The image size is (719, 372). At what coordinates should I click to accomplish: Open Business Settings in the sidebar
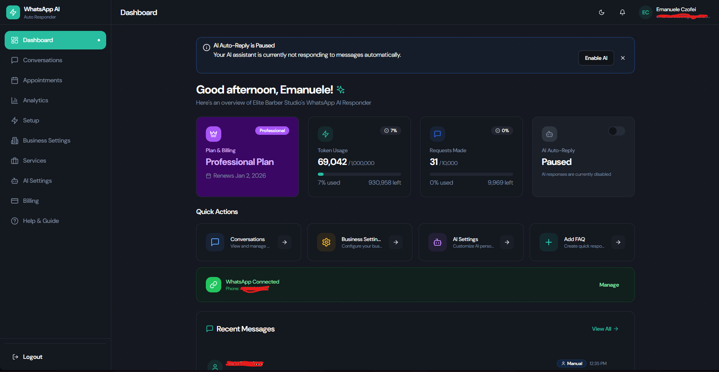(x=55, y=141)
